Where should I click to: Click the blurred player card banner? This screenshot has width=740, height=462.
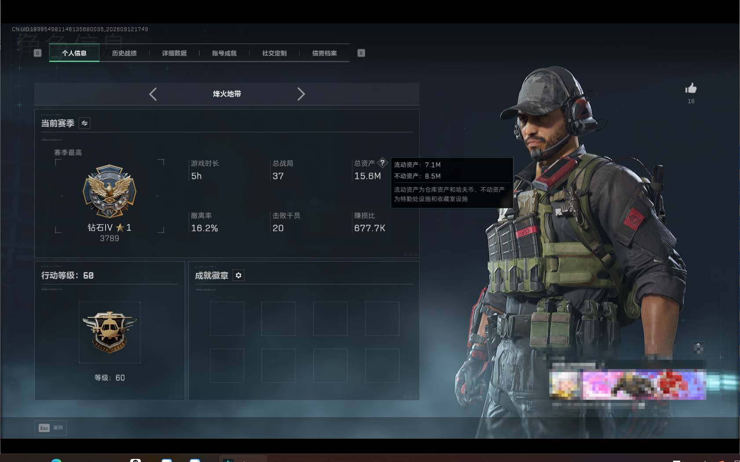tap(628, 385)
